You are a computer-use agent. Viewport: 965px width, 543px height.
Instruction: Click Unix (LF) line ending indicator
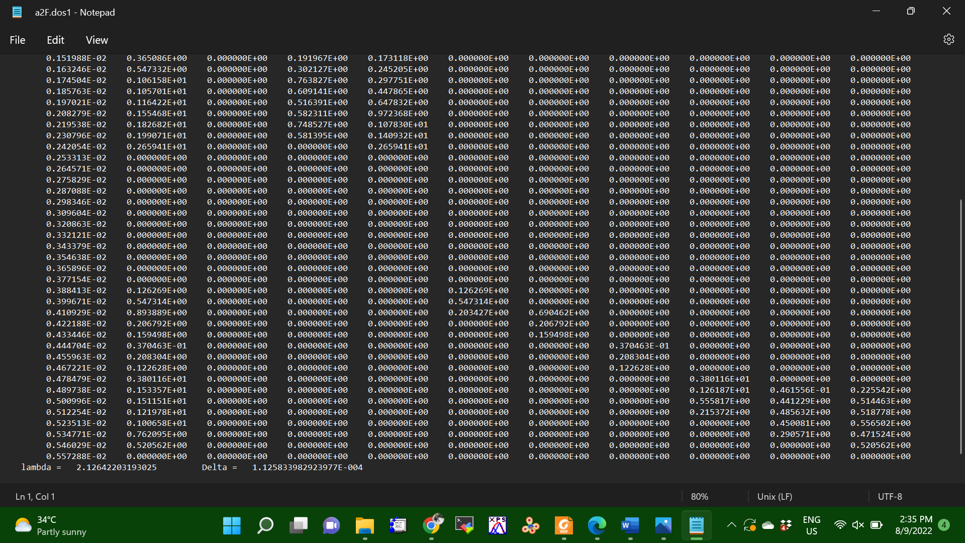click(775, 497)
